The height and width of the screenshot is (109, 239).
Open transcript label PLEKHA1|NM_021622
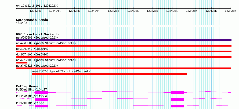point(30,103)
